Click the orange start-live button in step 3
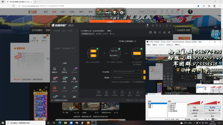The image size is (223, 125). pyautogui.click(x=137, y=53)
